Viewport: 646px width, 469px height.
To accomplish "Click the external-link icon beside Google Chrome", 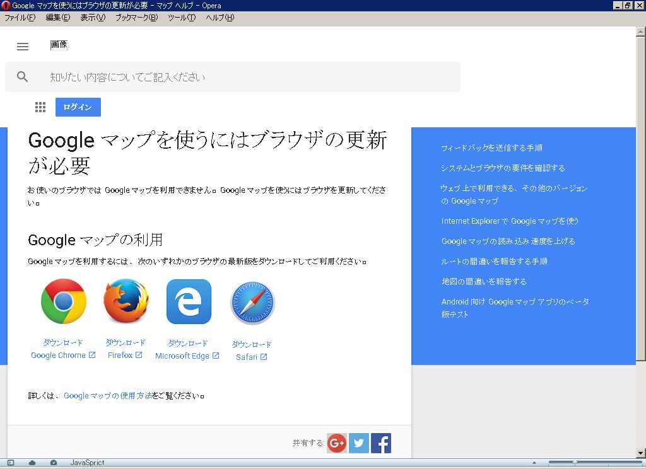I will (x=92, y=355).
